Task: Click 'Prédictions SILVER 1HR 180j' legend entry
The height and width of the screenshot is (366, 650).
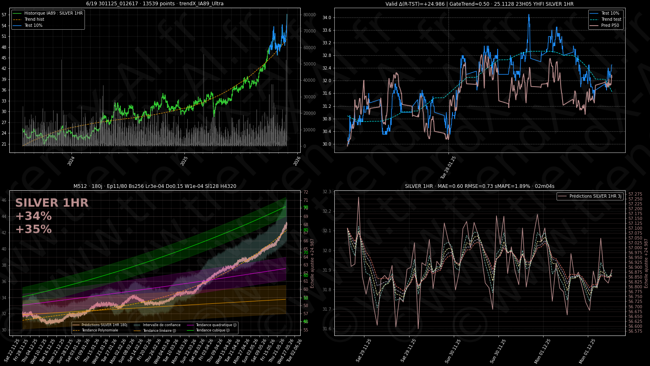Action: point(104,325)
